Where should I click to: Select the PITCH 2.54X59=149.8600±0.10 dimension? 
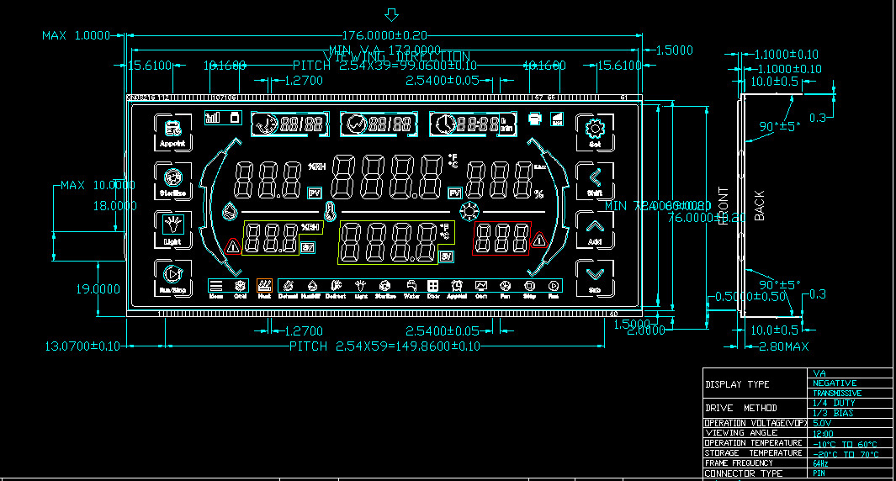click(x=385, y=346)
